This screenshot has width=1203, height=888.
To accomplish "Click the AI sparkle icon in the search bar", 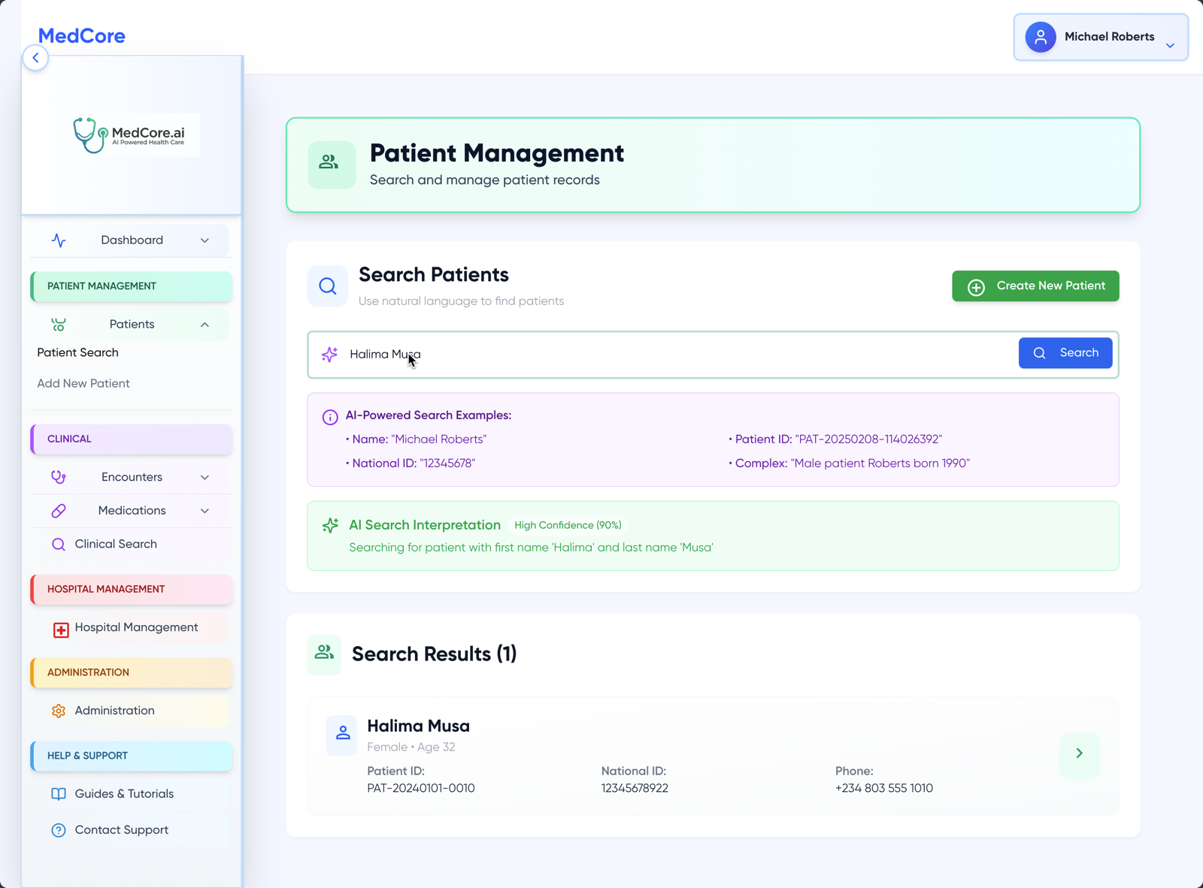I will 329,355.
